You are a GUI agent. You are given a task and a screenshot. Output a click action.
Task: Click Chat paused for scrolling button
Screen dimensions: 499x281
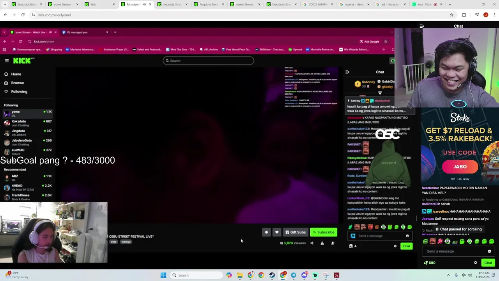(x=458, y=229)
